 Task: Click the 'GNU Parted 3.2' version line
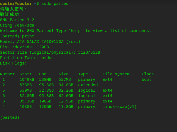click(x=17, y=20)
